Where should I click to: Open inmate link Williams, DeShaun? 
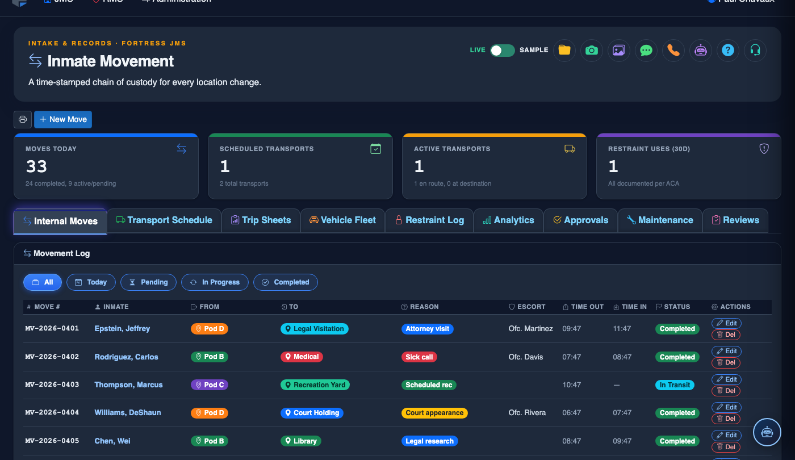[x=127, y=413]
